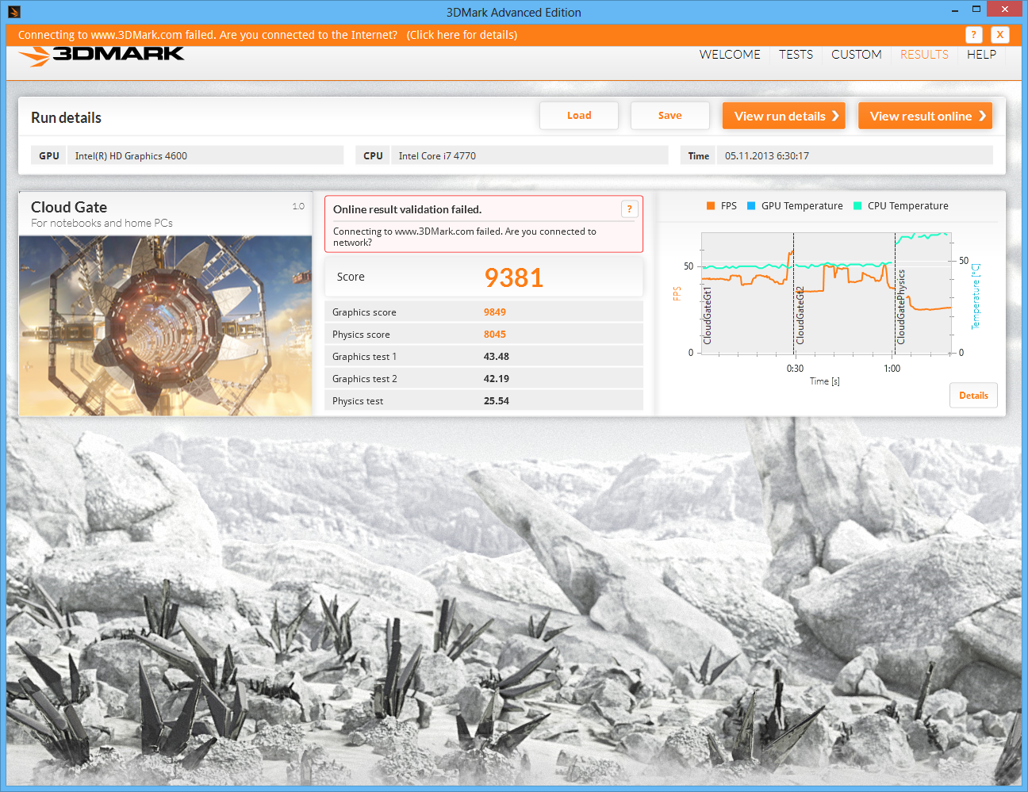
Task: Click the 3DMark logo
Action: point(102,55)
